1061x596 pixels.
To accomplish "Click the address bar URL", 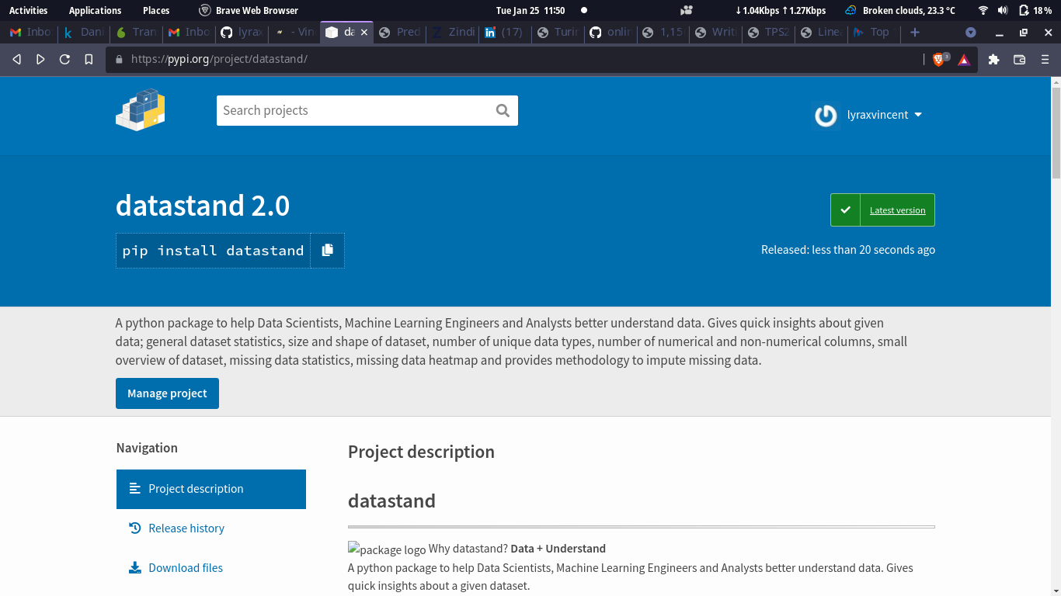I will (x=219, y=59).
